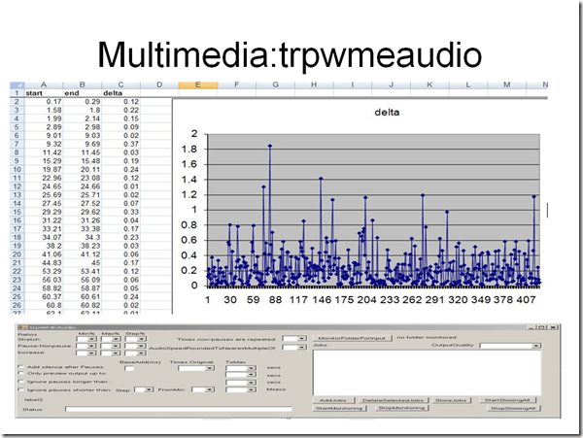Screen dimensions: 583x438
Task: Expand the OutputQuality dropdown
Action: [535, 346]
